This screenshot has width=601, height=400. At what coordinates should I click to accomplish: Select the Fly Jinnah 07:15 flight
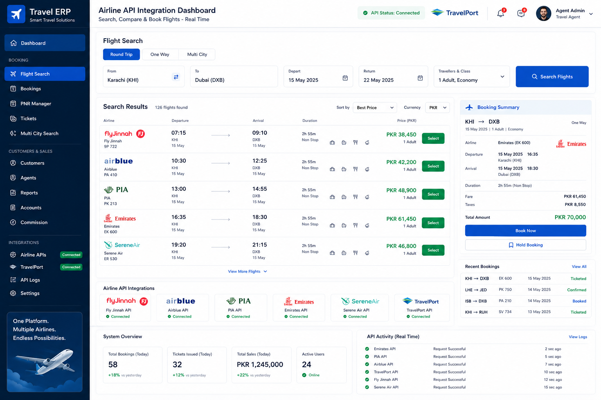point(433,138)
